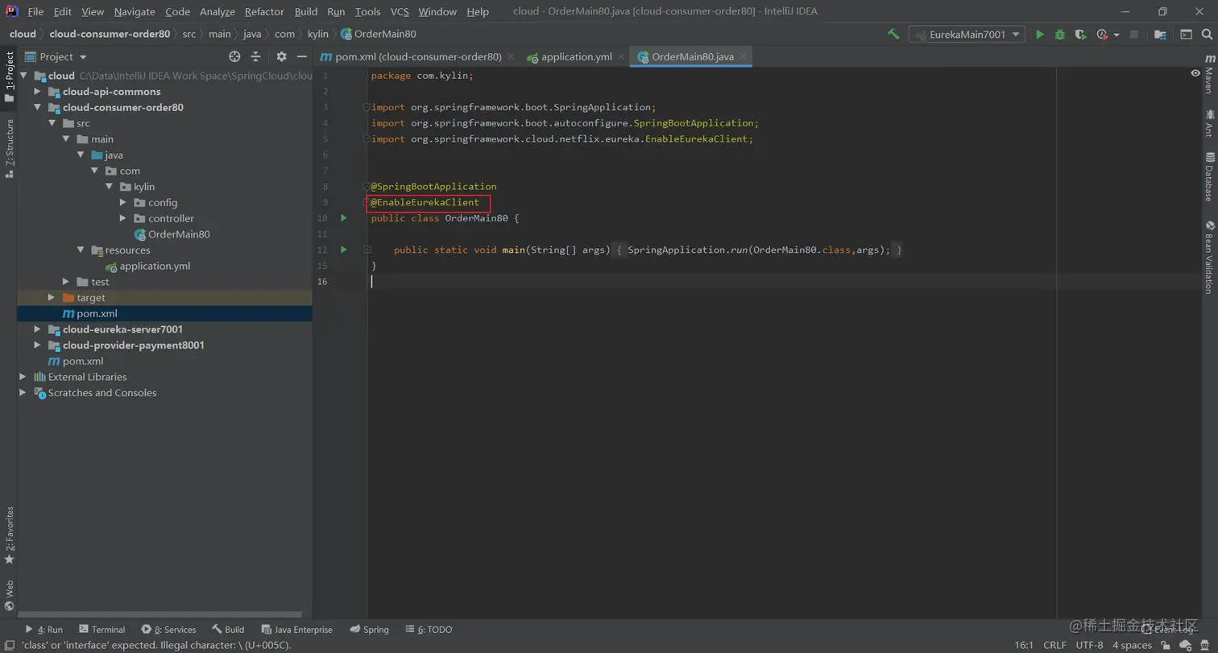Click CRLF line separator in status bar
The image size is (1218, 653).
(1054, 645)
